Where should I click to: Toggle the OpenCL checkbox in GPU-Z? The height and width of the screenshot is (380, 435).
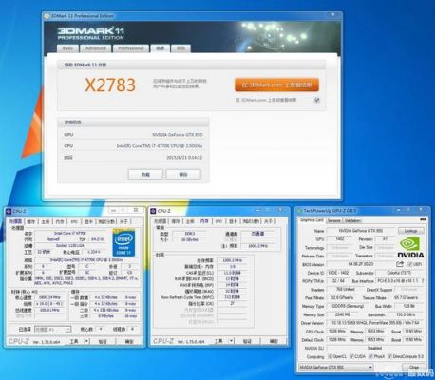(x=330, y=356)
